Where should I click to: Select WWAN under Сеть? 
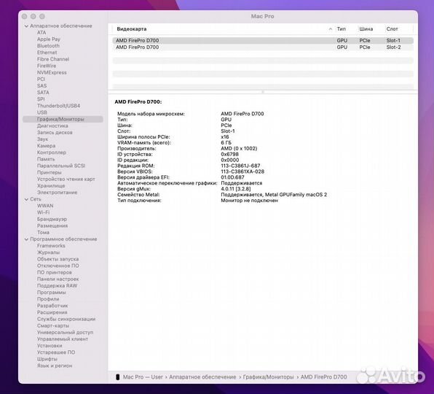point(45,206)
